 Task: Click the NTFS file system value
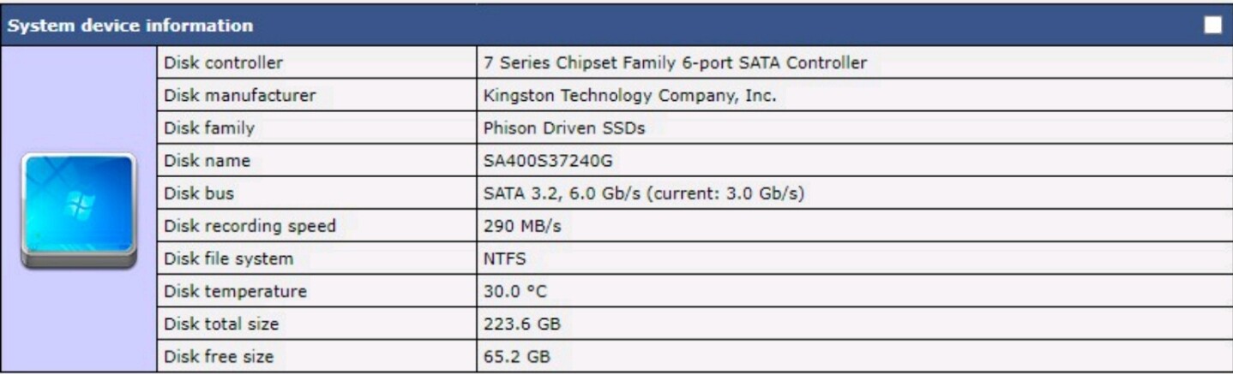click(504, 258)
